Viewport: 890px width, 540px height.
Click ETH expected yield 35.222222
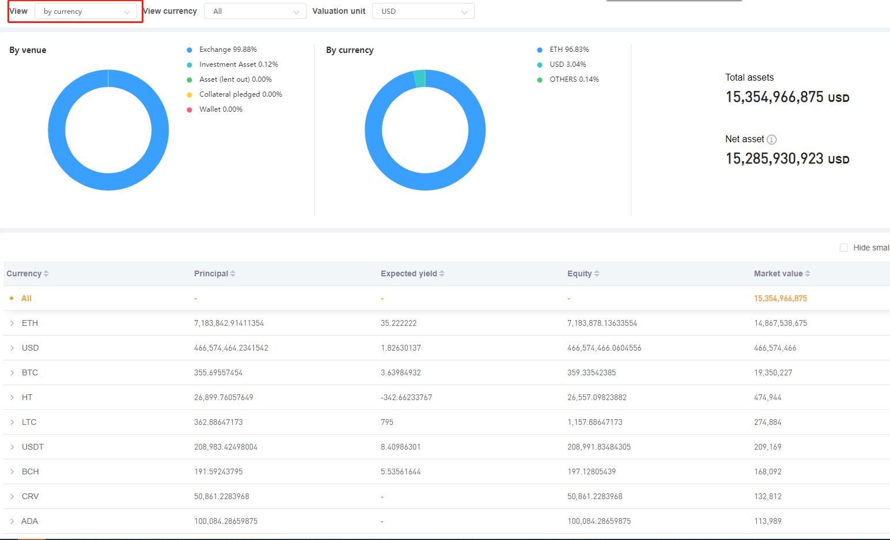399,323
